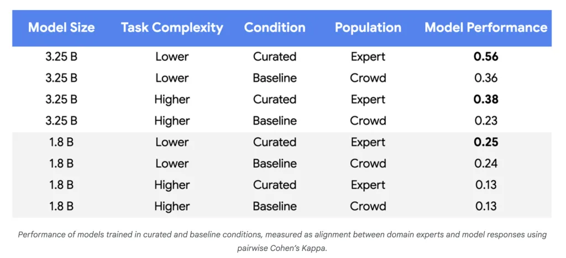Select the bold 0.25 performance value
The image size is (566, 258).
486,142
